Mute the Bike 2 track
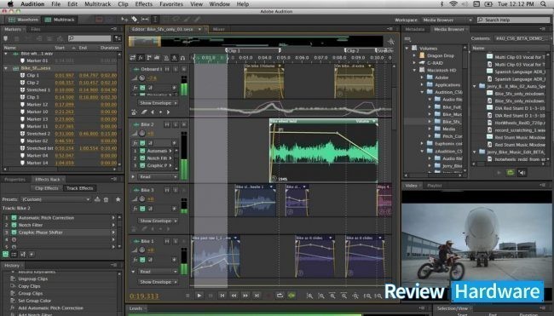 (x=167, y=124)
